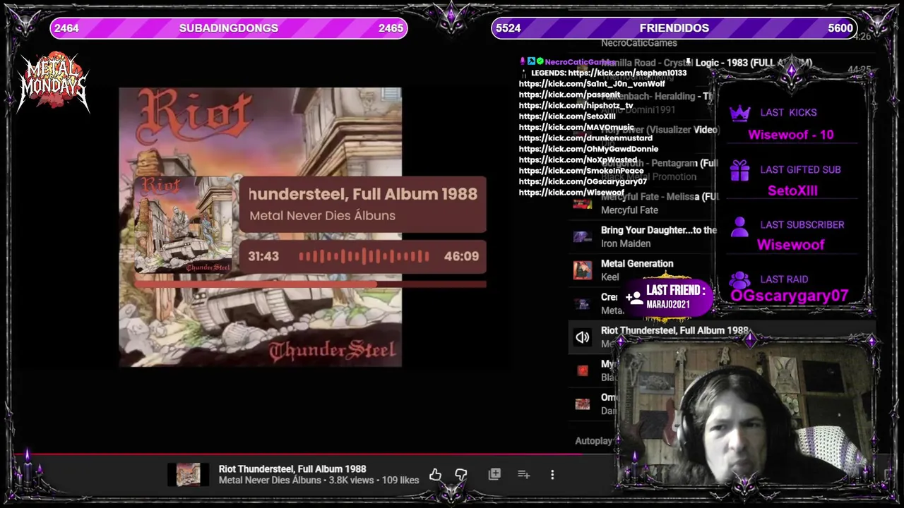The height and width of the screenshot is (508, 904).
Task: Click the Last Gifted Sub gift icon
Action: point(739,170)
